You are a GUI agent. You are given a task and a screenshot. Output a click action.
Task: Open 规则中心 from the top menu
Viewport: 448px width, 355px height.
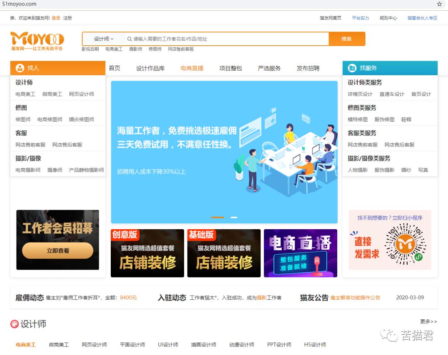(x=387, y=18)
